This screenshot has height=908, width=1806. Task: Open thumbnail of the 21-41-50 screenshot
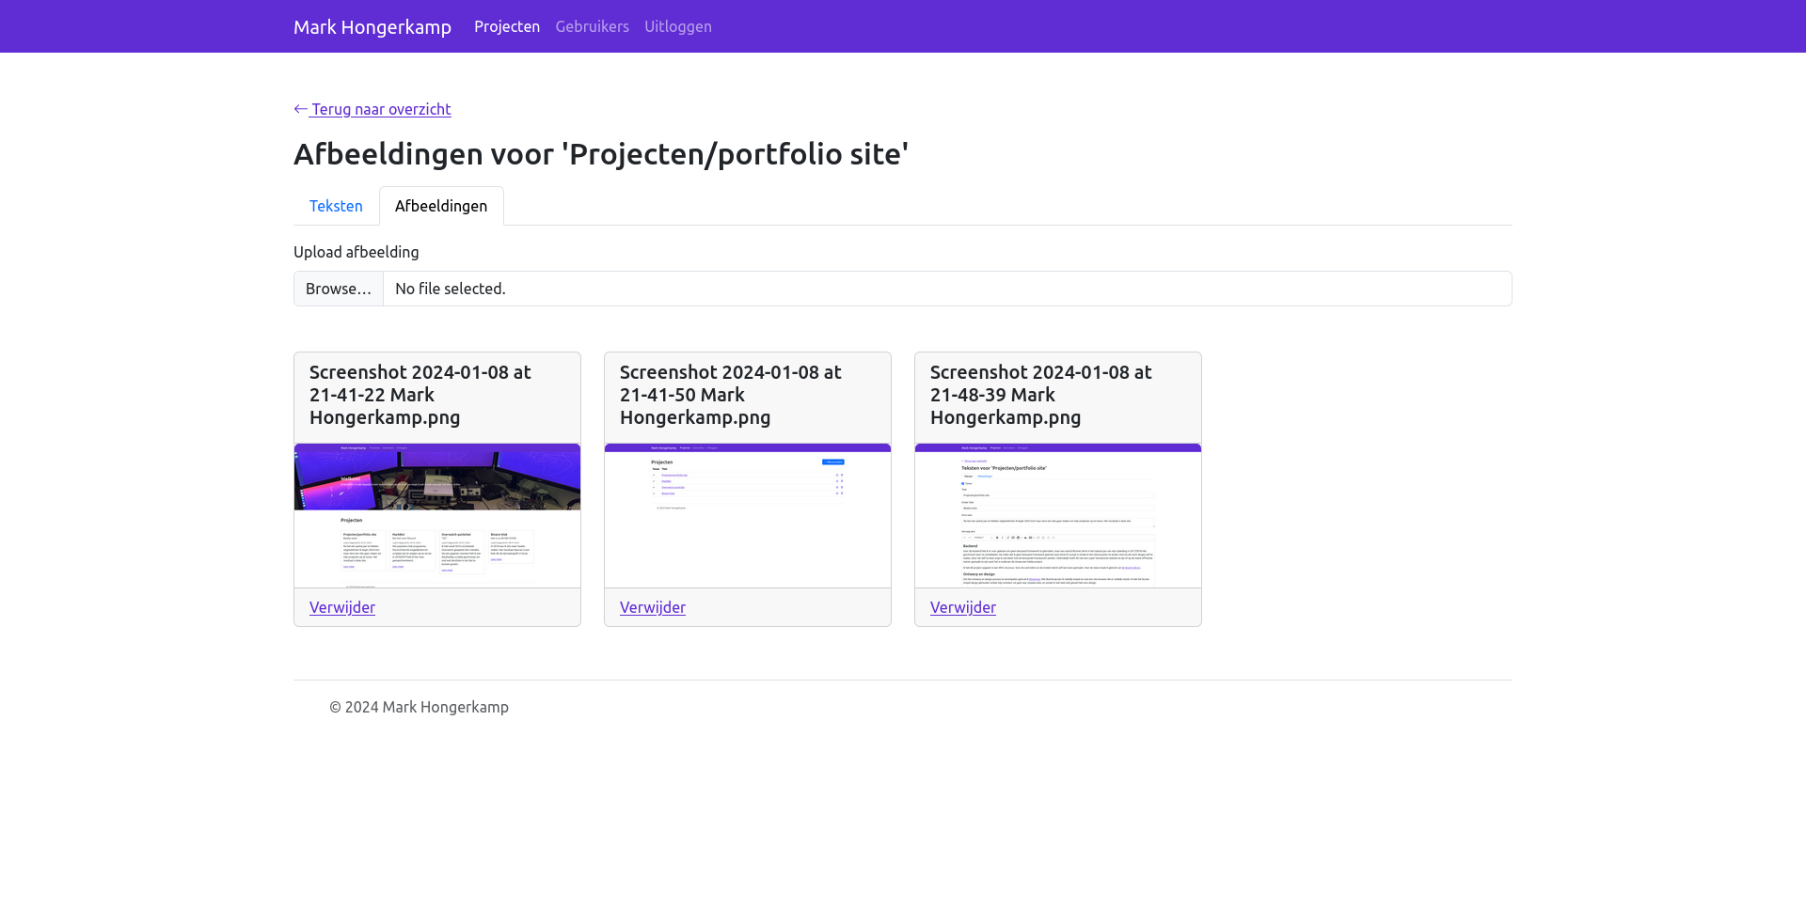tap(748, 515)
